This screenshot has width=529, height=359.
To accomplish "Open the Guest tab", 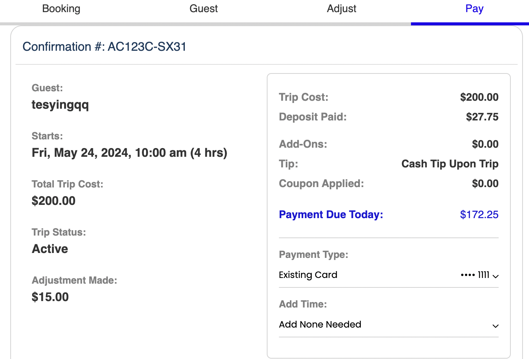I will coord(203,9).
